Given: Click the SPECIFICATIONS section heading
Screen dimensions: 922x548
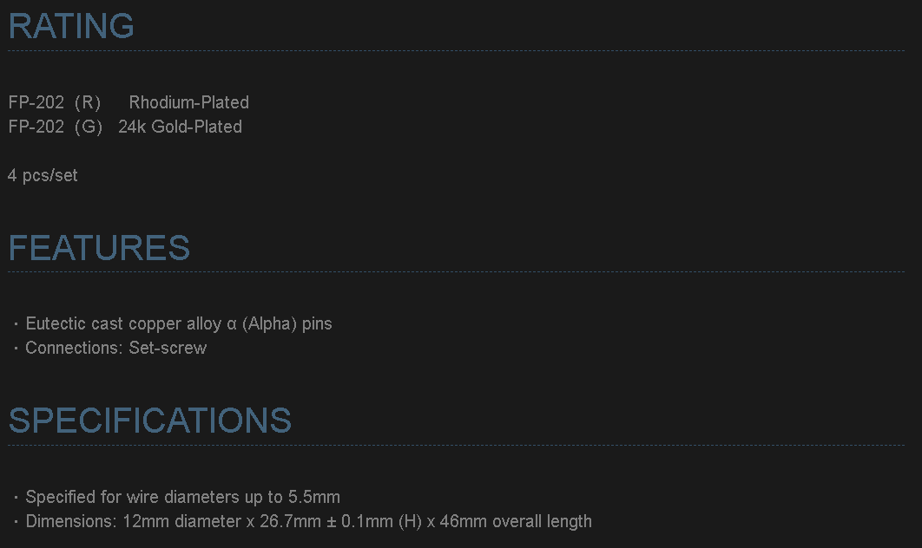Looking at the screenshot, I should [149, 421].
